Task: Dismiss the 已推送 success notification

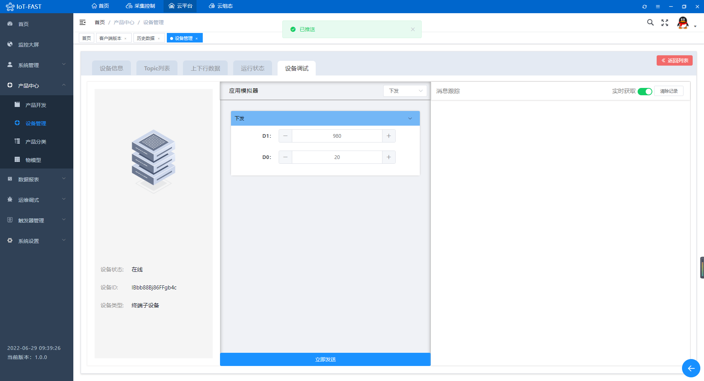Action: click(413, 29)
